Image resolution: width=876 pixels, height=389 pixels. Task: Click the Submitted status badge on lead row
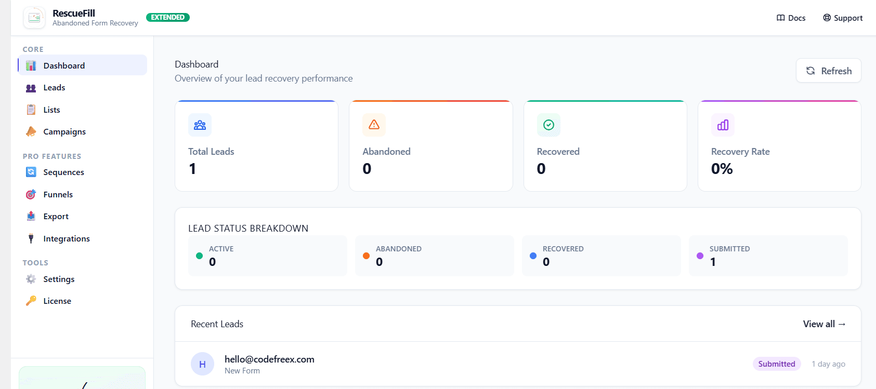[x=777, y=364]
